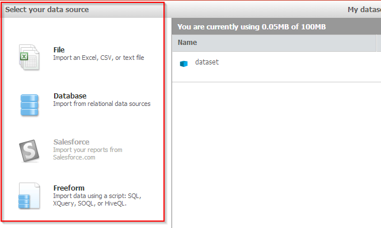Click the blue Database stack icon
Viewport: 381px width, 228px height.
click(29, 105)
